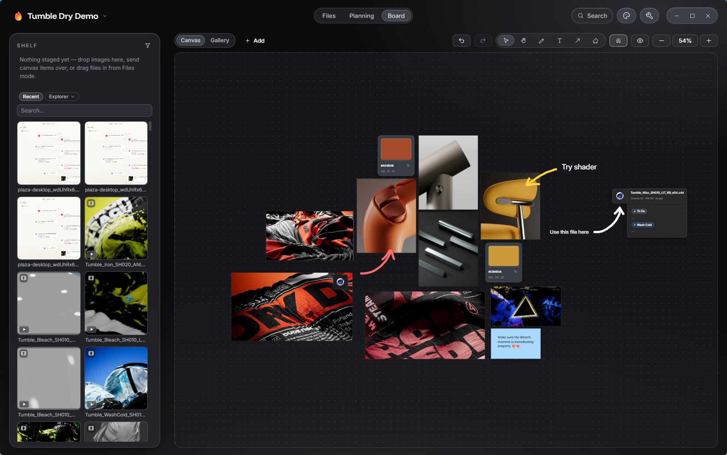Click the flame app logo
Screen dimensions: 727x455
[18, 16]
